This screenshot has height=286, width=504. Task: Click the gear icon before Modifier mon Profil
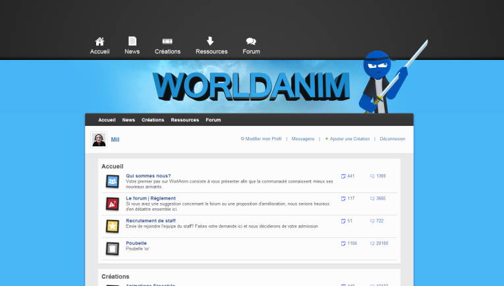pyautogui.click(x=242, y=139)
